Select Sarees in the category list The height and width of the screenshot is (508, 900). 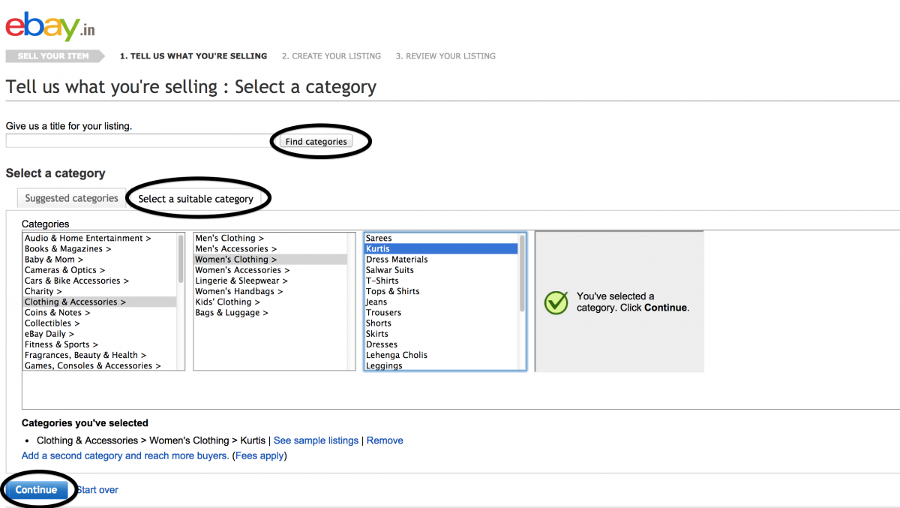(379, 239)
